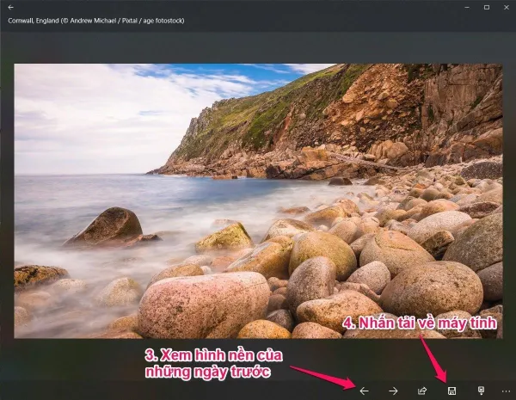Open the more options ellipsis menu
The image size is (516, 400).
[x=506, y=391]
